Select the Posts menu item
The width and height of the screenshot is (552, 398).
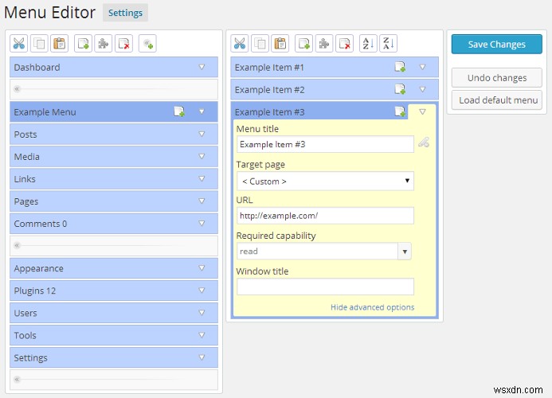tap(114, 134)
